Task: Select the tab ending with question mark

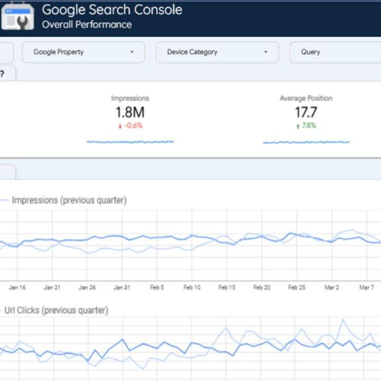Action: (x=8, y=74)
